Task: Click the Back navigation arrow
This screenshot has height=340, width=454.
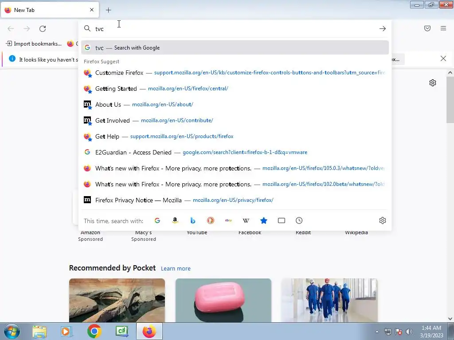Action: click(x=11, y=29)
